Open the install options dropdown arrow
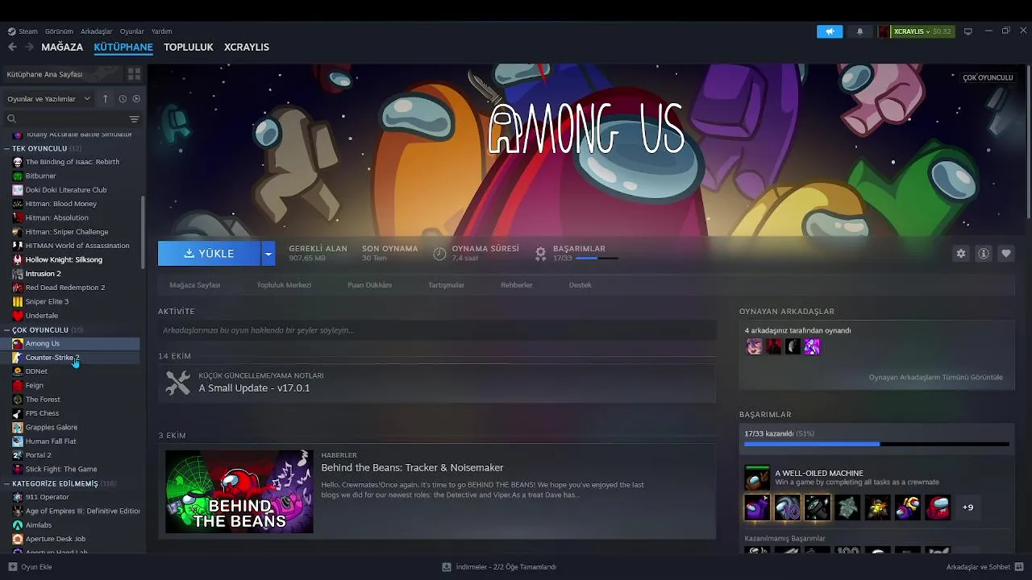The height and width of the screenshot is (580, 1032). [268, 253]
